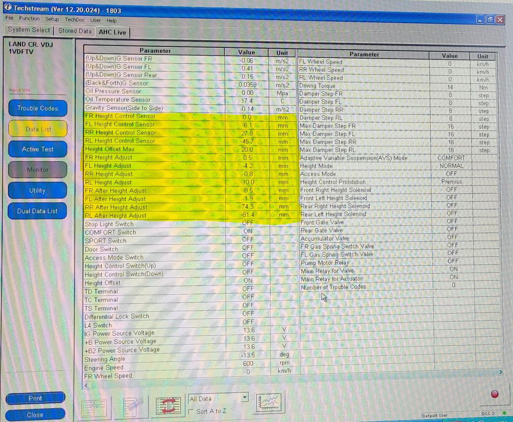This screenshot has height=422, width=513.
Task: Click the horizontal scrollbar right arrow
Action: pos(501,373)
